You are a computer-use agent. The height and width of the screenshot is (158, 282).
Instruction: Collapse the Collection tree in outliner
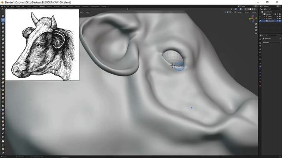(x=262, y=14)
